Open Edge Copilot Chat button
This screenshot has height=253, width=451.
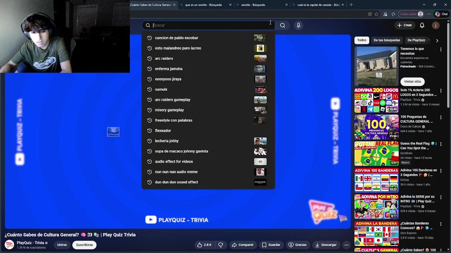[x=441, y=14]
